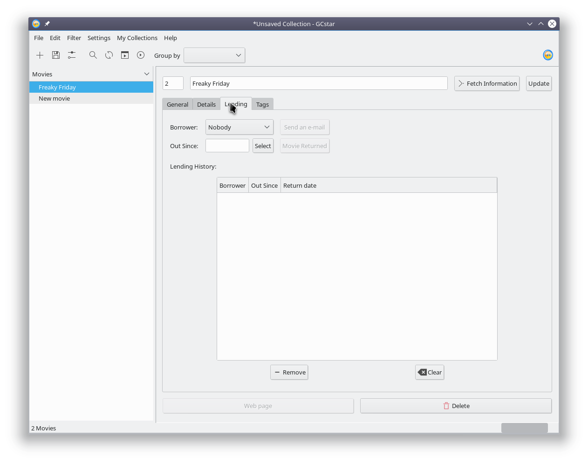Save the collection with the floppy disk icon
Screen dimensions: 588x463
click(56, 55)
